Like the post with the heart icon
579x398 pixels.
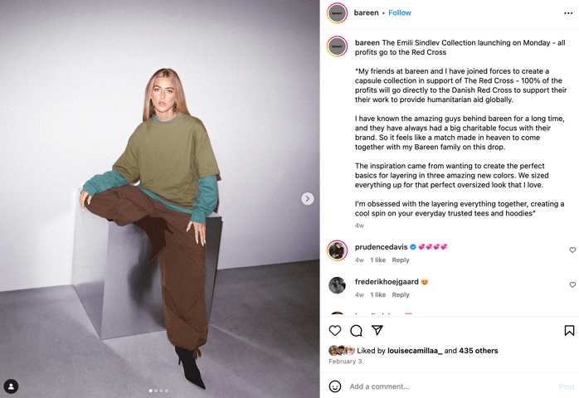point(335,331)
